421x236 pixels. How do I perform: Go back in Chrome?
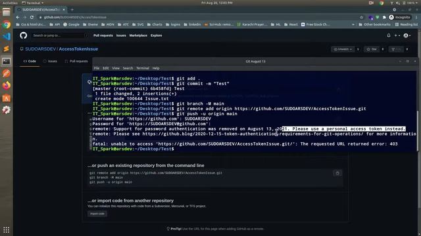tap(18, 17)
